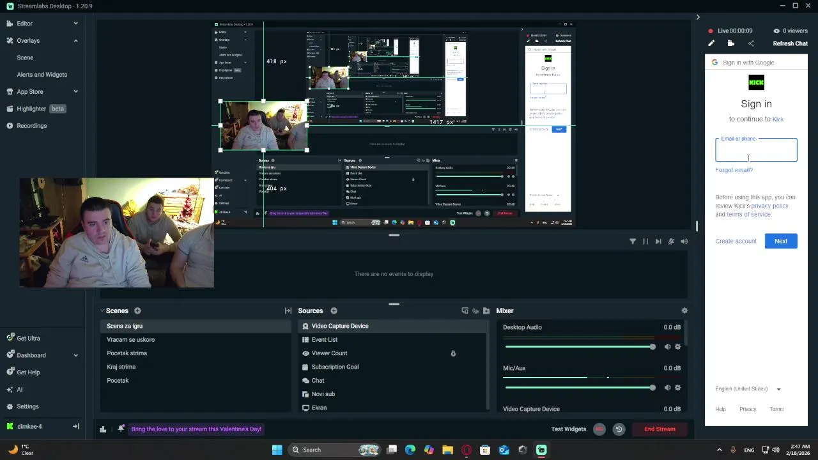Open Mic/Aux gear settings

[x=677, y=388]
